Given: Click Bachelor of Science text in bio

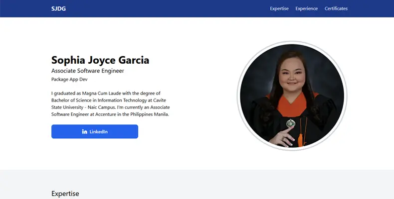Looking at the screenshot, I should [72, 100].
